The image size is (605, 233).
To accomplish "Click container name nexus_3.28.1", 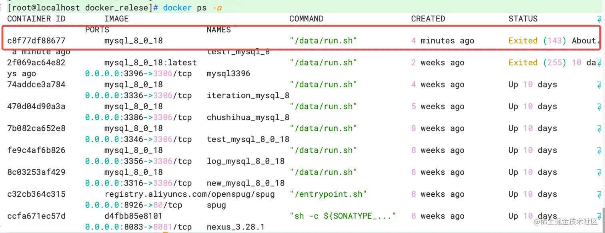I will [x=236, y=227].
